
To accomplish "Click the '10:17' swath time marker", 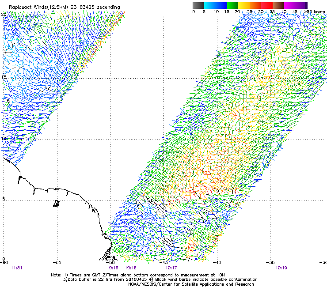I will (171, 268).
